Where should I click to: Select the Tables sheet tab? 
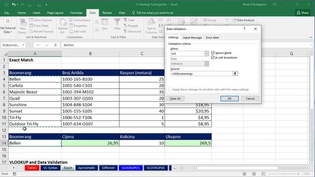click(32, 168)
